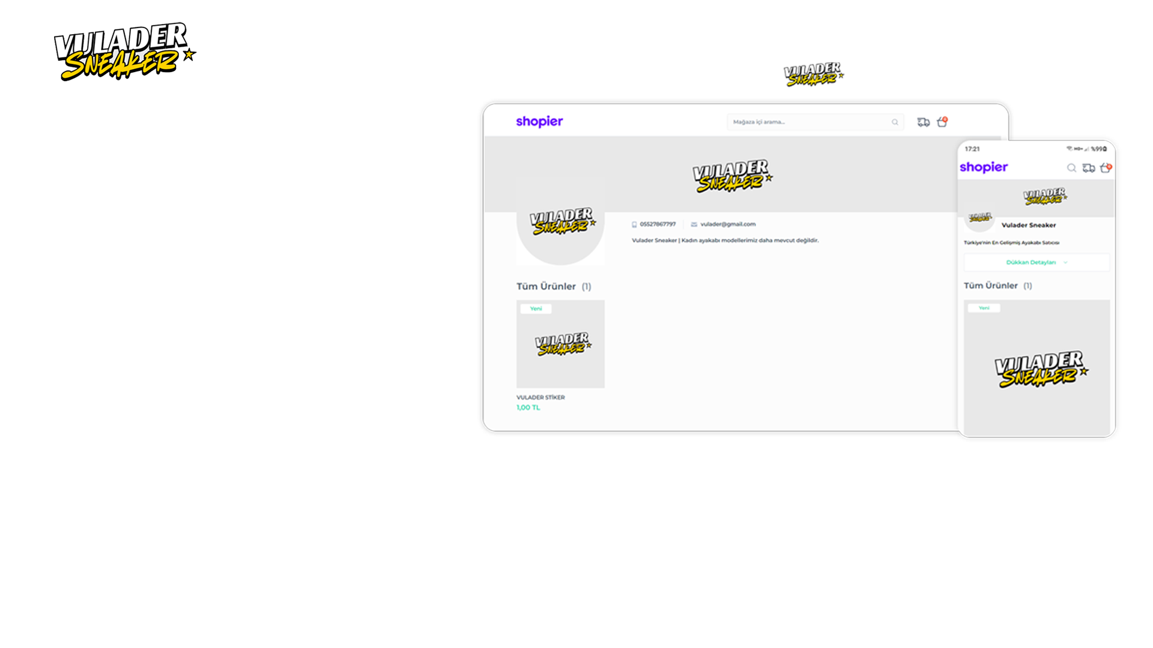
Task: Click the vulader@gmail.com email address
Action: click(728, 224)
